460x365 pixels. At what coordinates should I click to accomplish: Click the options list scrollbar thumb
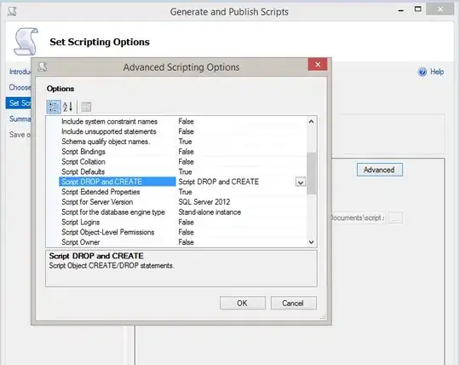tap(311, 173)
